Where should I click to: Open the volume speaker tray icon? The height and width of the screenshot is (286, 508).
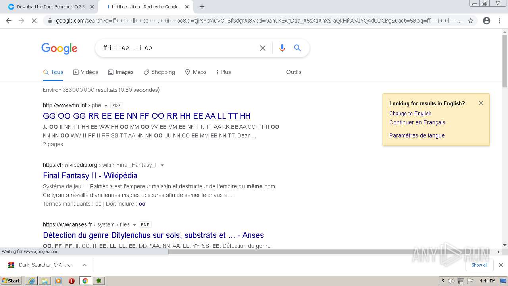click(451, 281)
